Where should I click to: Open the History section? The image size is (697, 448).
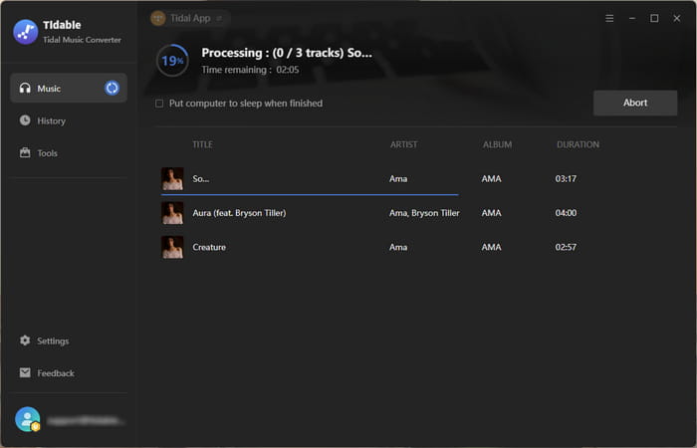pyautogui.click(x=69, y=120)
